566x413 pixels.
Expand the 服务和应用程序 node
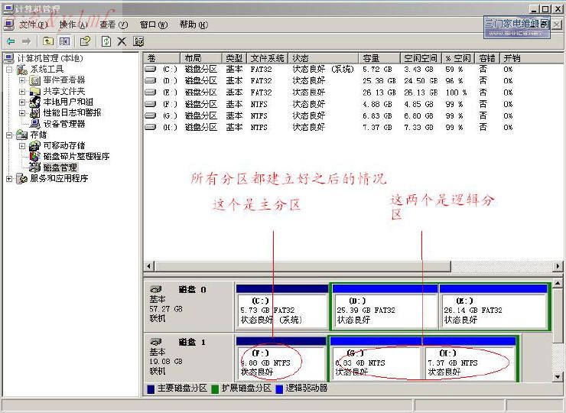(10, 179)
